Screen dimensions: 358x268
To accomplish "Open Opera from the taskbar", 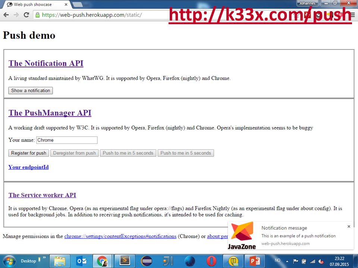I will point(211,261).
